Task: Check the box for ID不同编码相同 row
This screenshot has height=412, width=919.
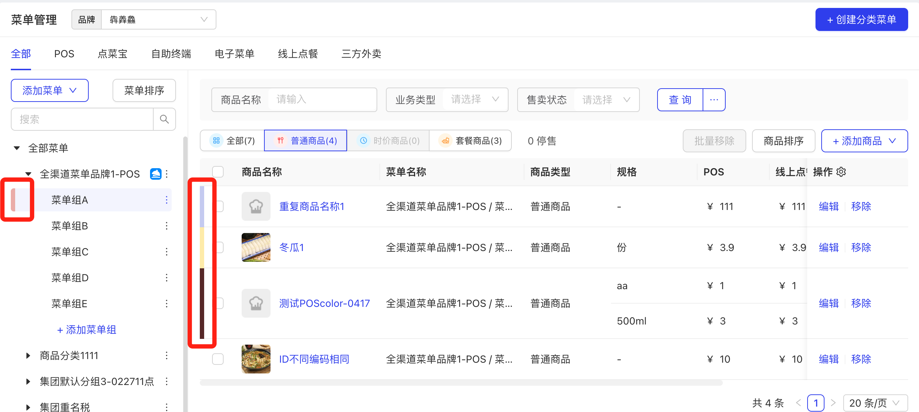Action: 218,359
